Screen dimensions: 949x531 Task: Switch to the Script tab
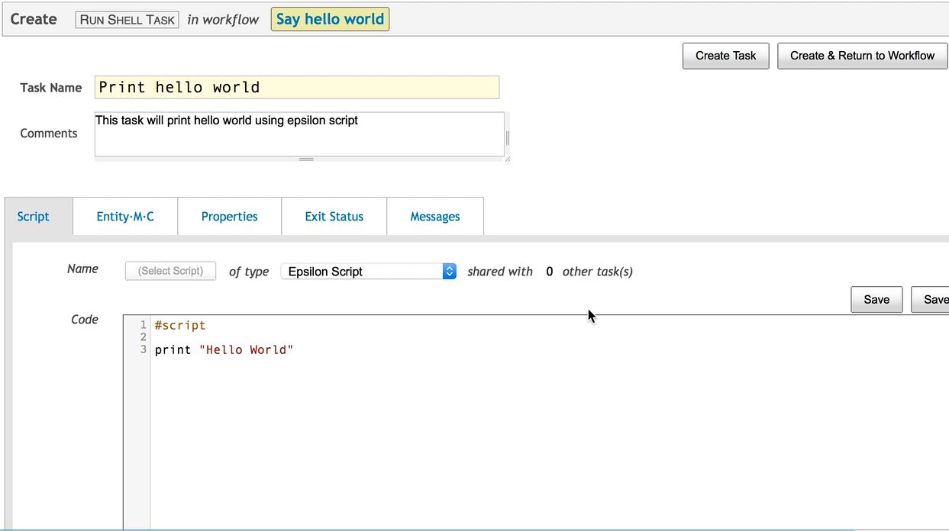(x=34, y=217)
